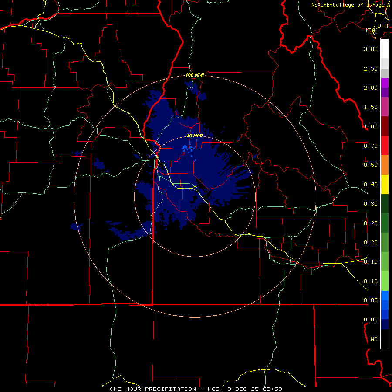
Task: Click the 0.20 legend value
Action: tap(371, 243)
